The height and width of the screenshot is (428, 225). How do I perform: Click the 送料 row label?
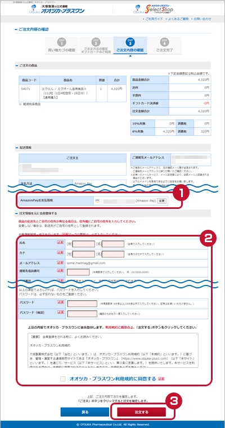click(150, 88)
